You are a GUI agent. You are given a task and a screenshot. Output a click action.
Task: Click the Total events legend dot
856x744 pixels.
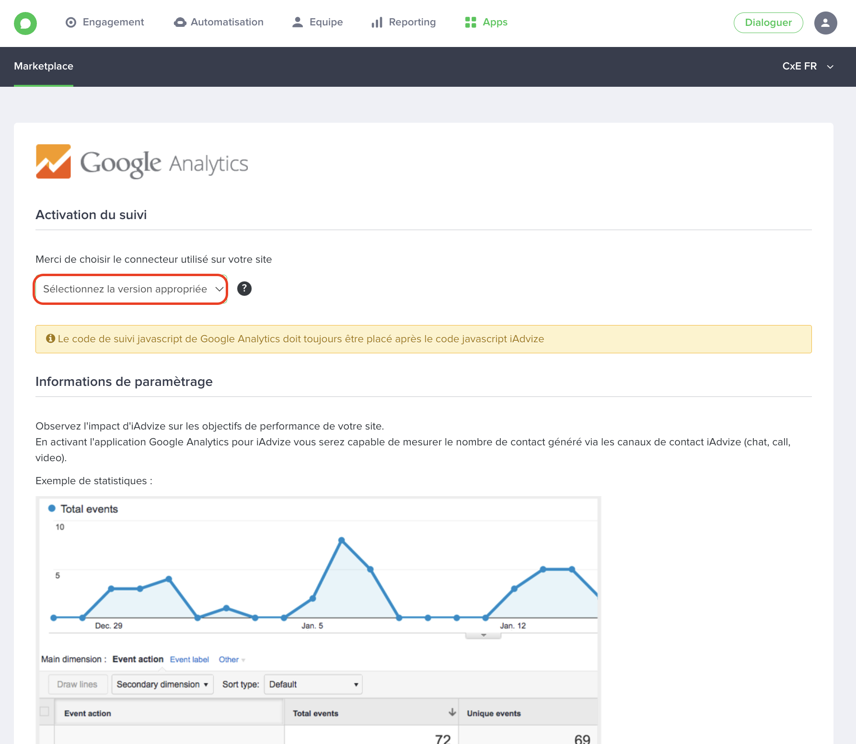click(52, 508)
